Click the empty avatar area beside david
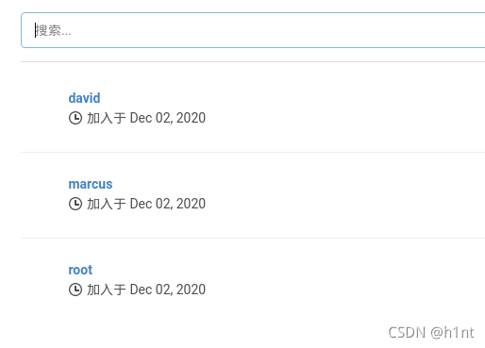This screenshot has width=485, height=348. click(x=43, y=108)
